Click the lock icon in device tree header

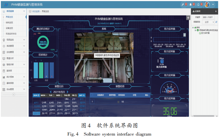click(x=216, y=11)
